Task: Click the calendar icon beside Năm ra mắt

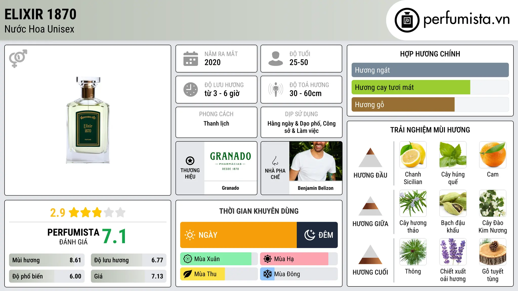Action: tap(191, 59)
